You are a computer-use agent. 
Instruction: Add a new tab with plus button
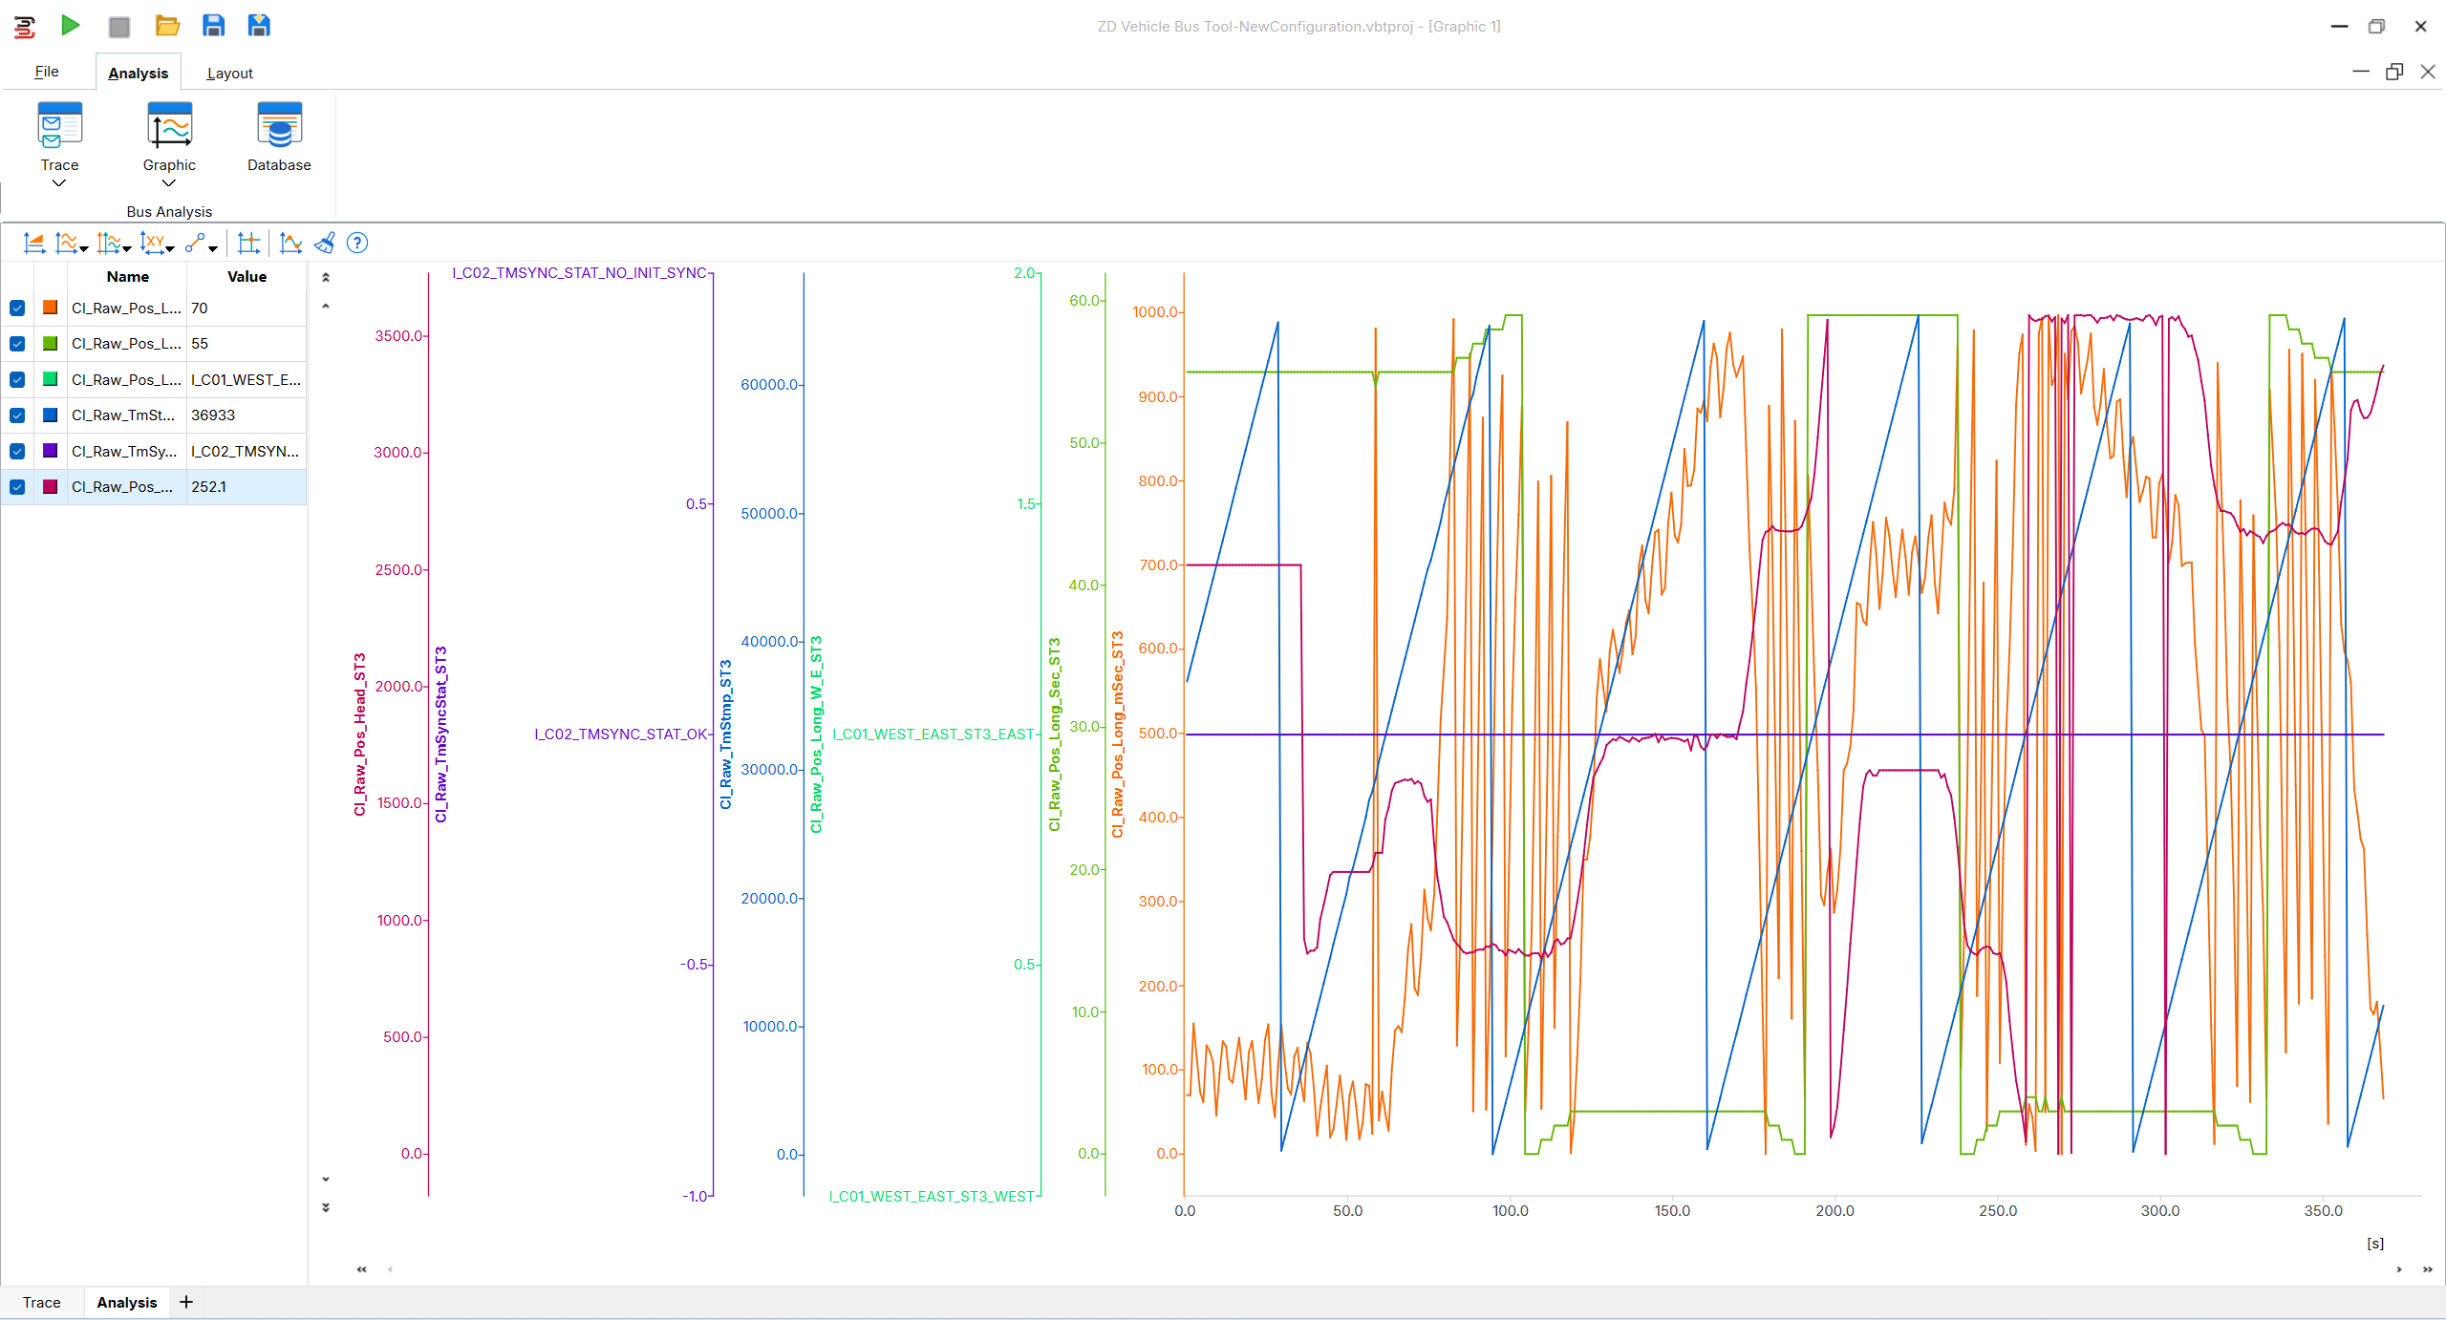[x=186, y=1302]
